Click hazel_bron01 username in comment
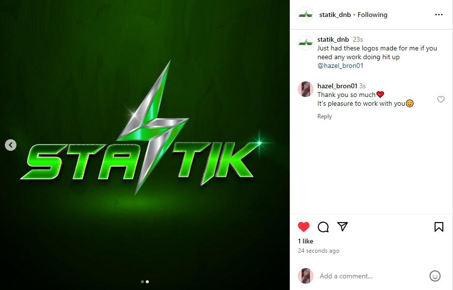453x290 pixels. pyautogui.click(x=337, y=86)
